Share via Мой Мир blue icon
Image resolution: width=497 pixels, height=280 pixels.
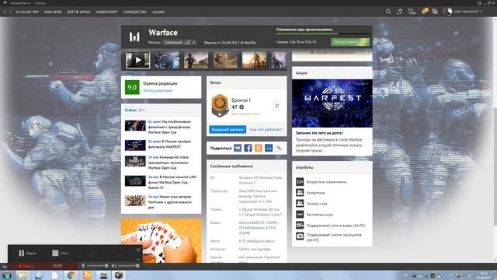269,148
